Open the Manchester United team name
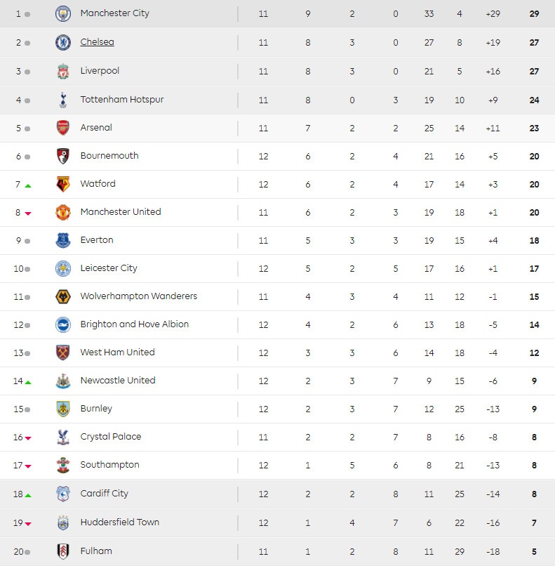Screen dimensions: 555x566 click(121, 212)
